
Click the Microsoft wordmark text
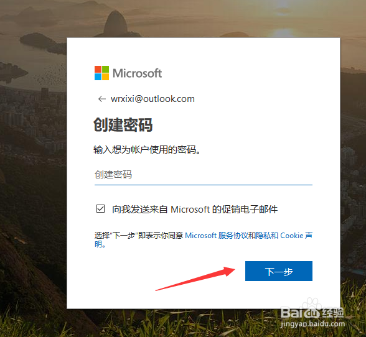click(137, 73)
